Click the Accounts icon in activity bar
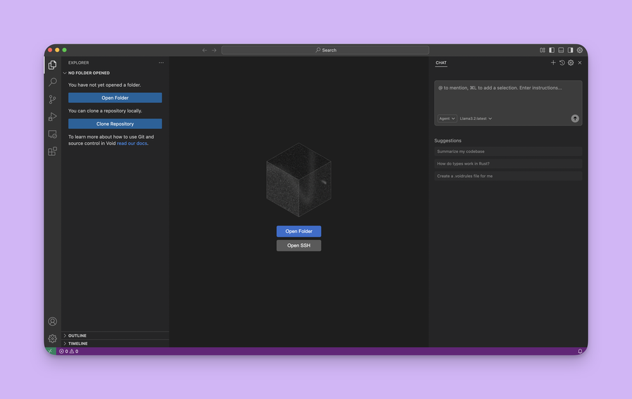The width and height of the screenshot is (632, 399). [x=52, y=321]
